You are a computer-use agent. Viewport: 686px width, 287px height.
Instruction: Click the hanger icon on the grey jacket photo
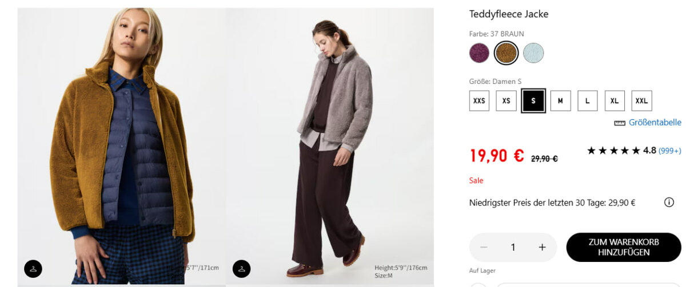coord(241,269)
